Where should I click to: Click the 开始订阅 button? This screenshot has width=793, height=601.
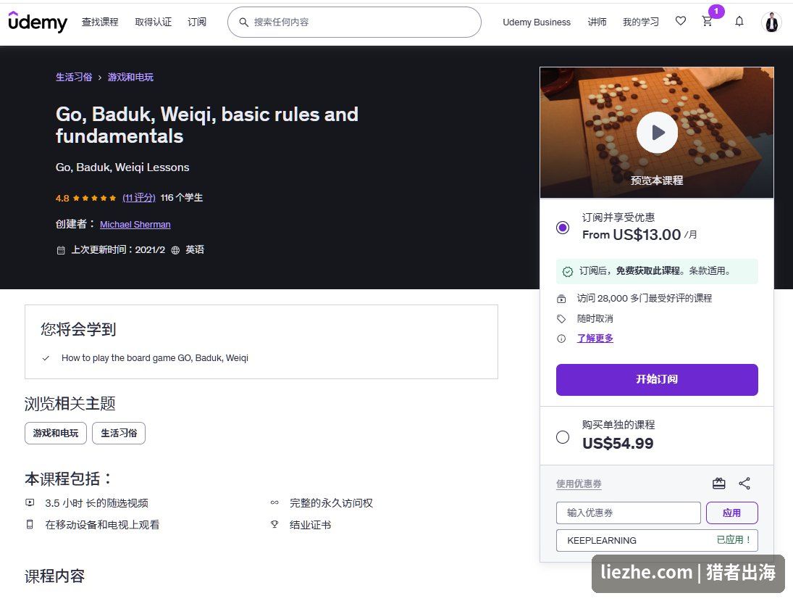pyautogui.click(x=657, y=380)
